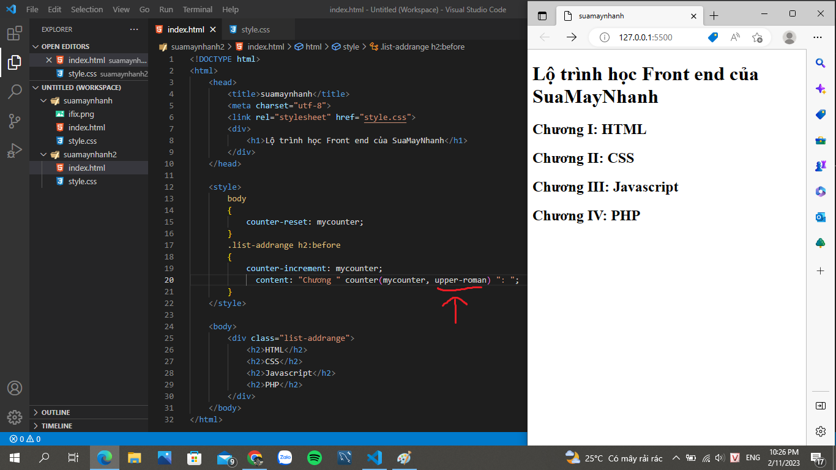Click Edge browser Search sidebar icon

pos(821,63)
